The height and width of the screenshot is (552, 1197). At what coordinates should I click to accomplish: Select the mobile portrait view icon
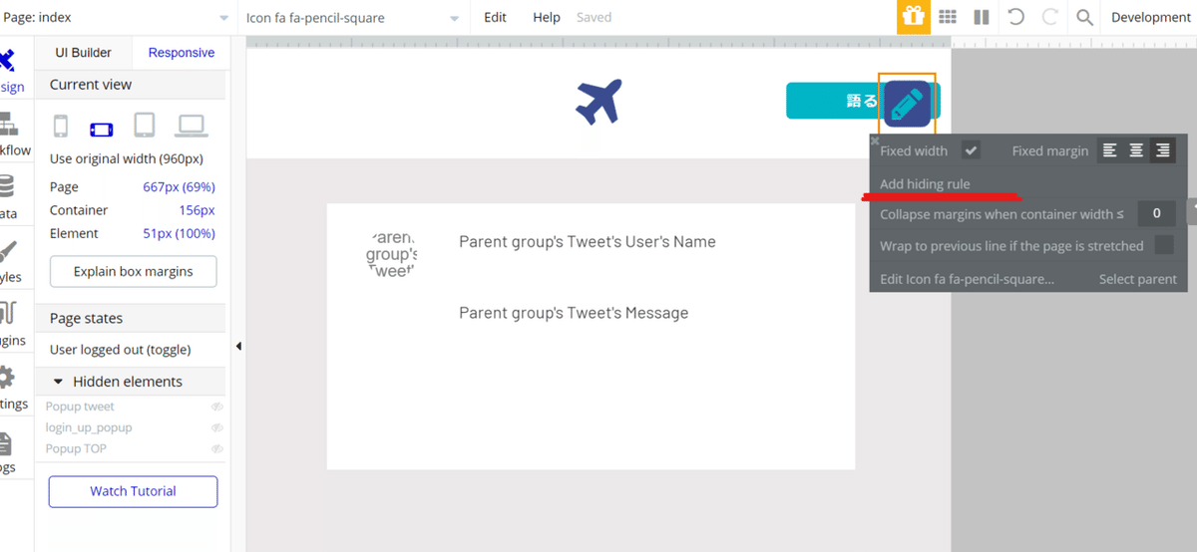pos(61,127)
